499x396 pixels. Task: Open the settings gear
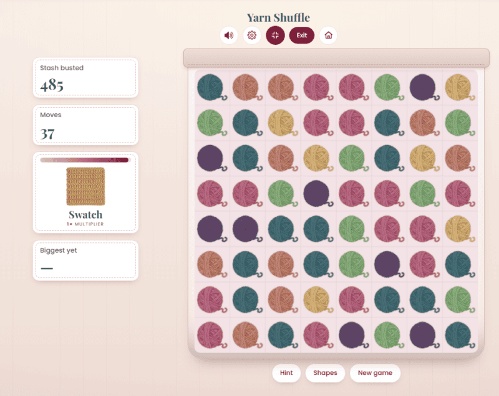pos(252,35)
